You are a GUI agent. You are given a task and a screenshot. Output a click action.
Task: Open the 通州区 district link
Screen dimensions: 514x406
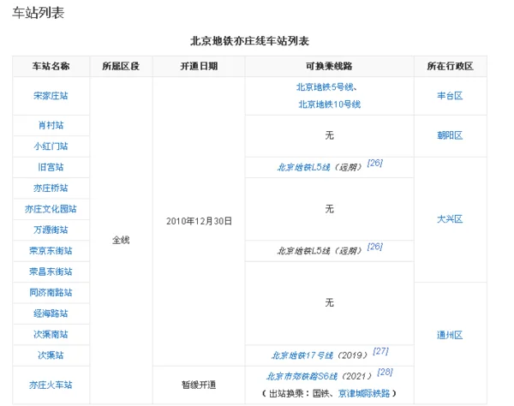click(450, 335)
